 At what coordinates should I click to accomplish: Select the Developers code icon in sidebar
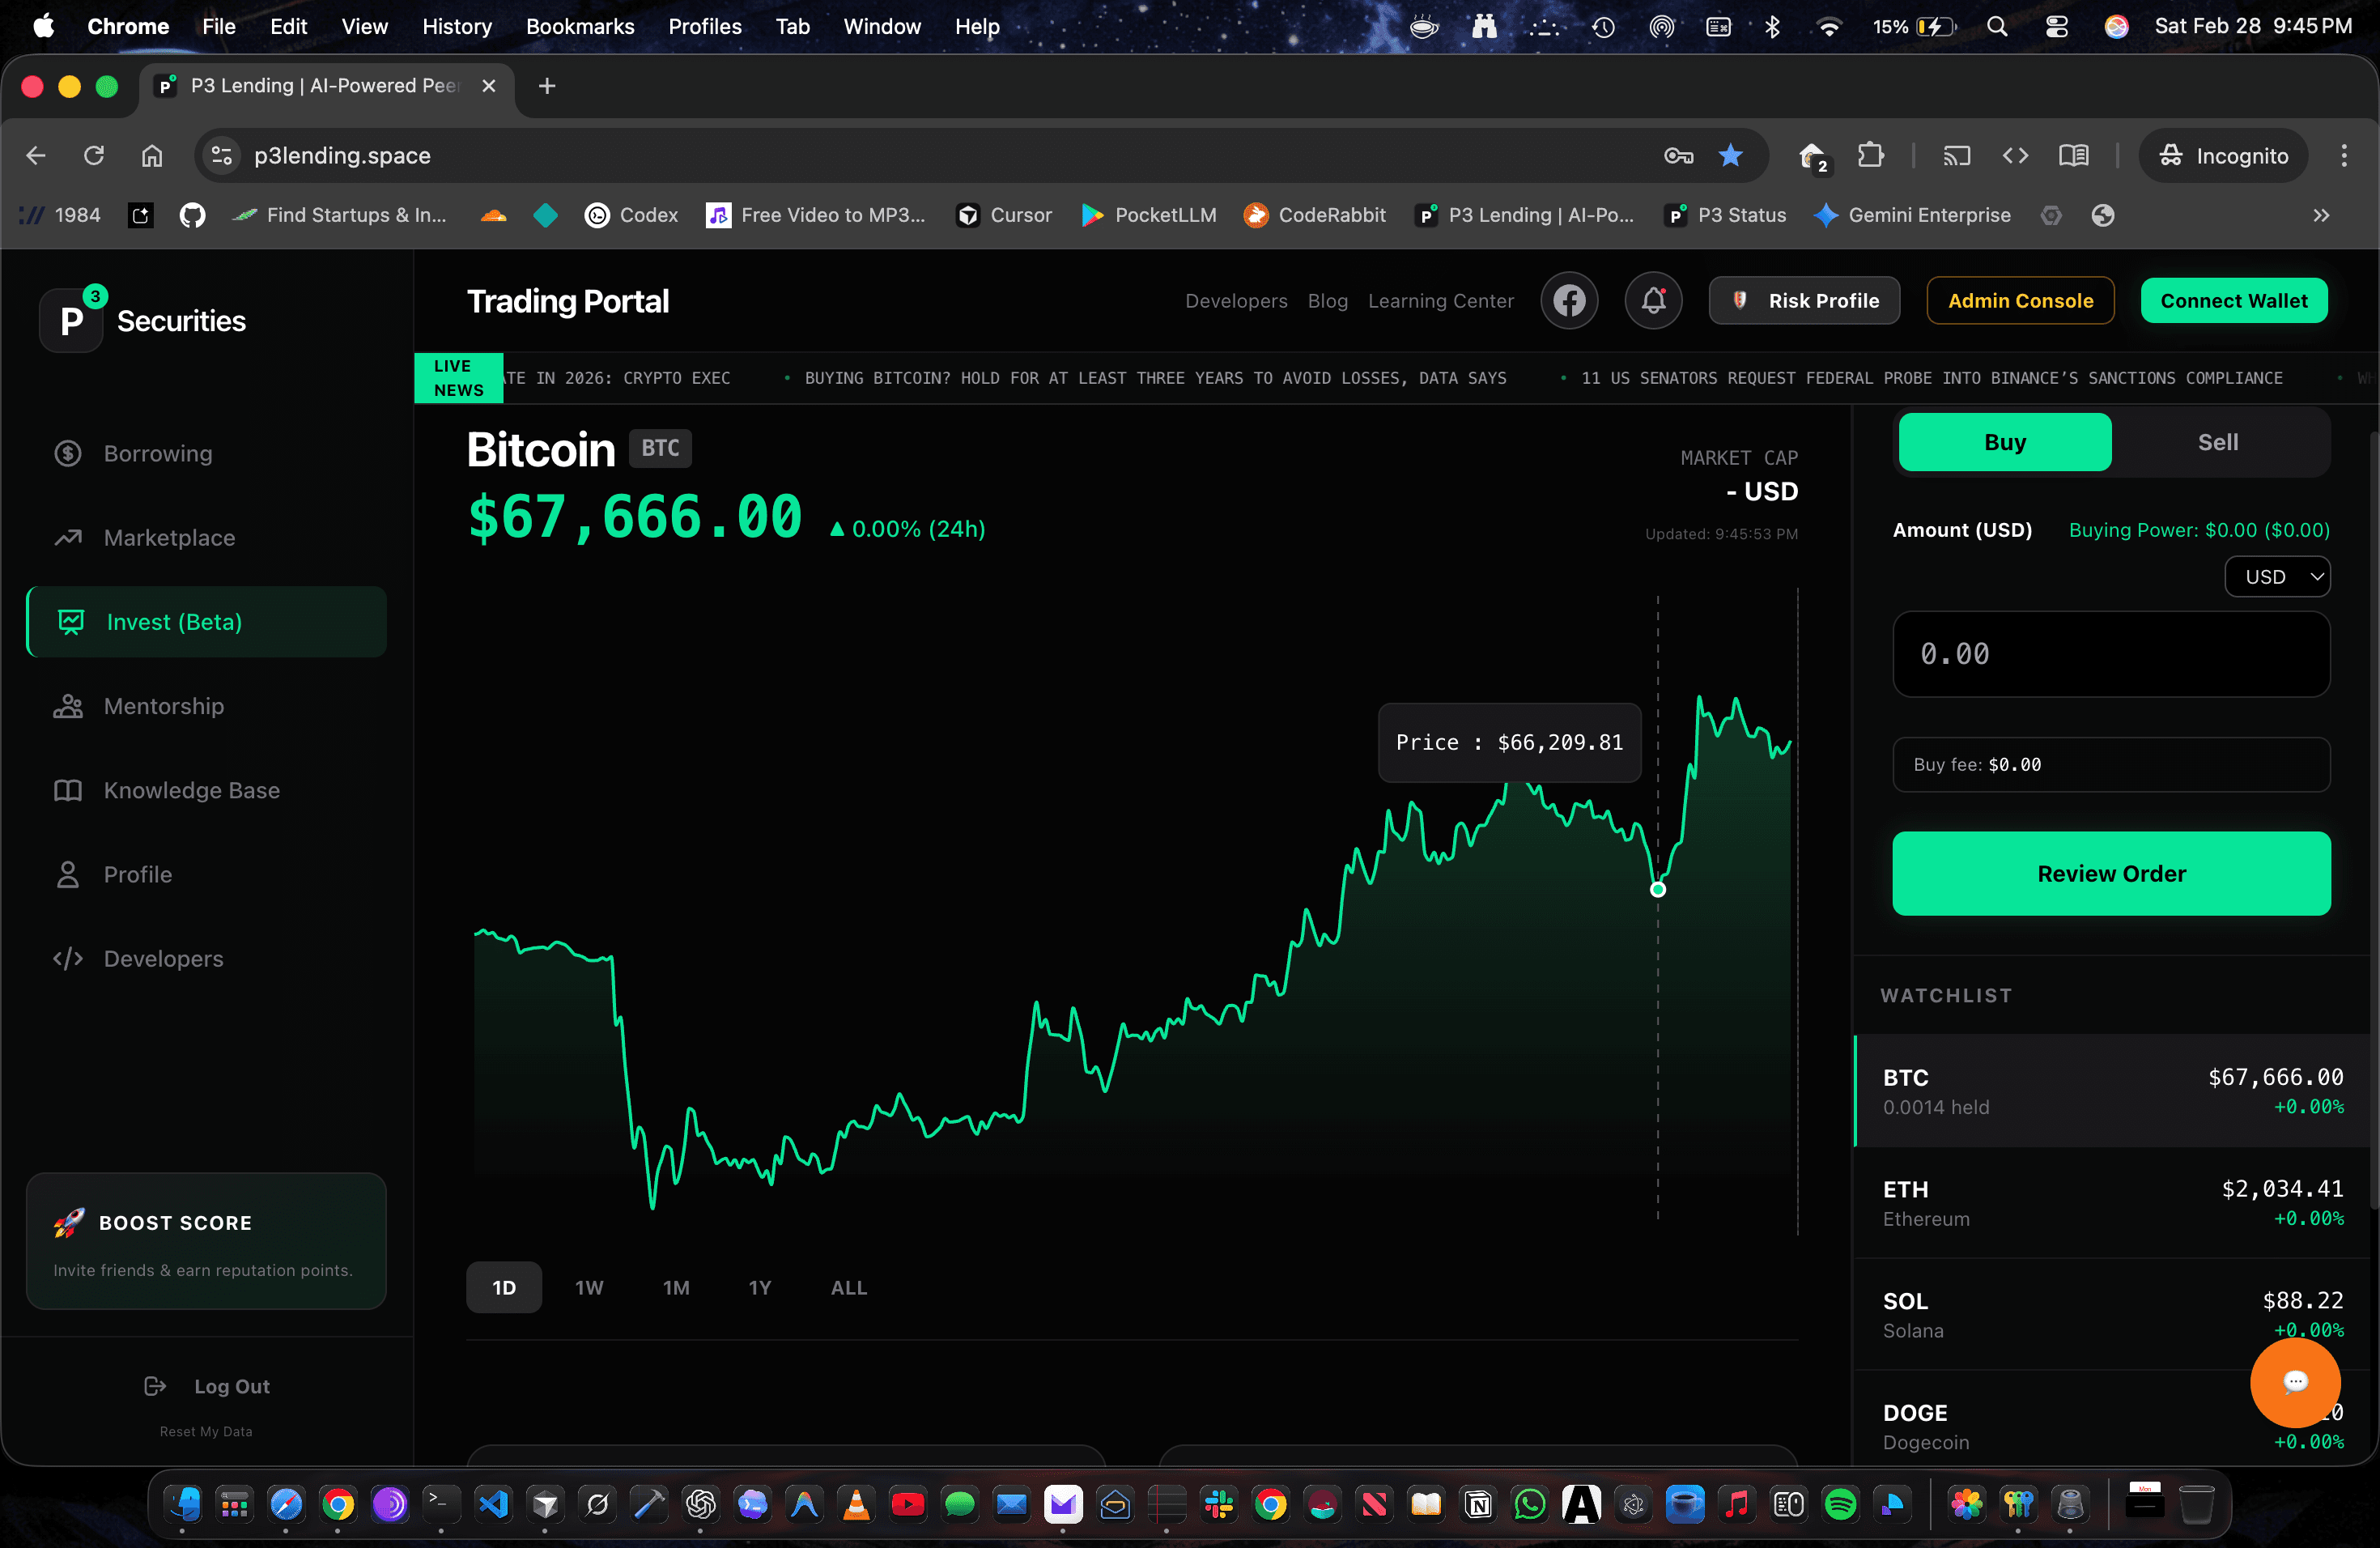point(66,958)
